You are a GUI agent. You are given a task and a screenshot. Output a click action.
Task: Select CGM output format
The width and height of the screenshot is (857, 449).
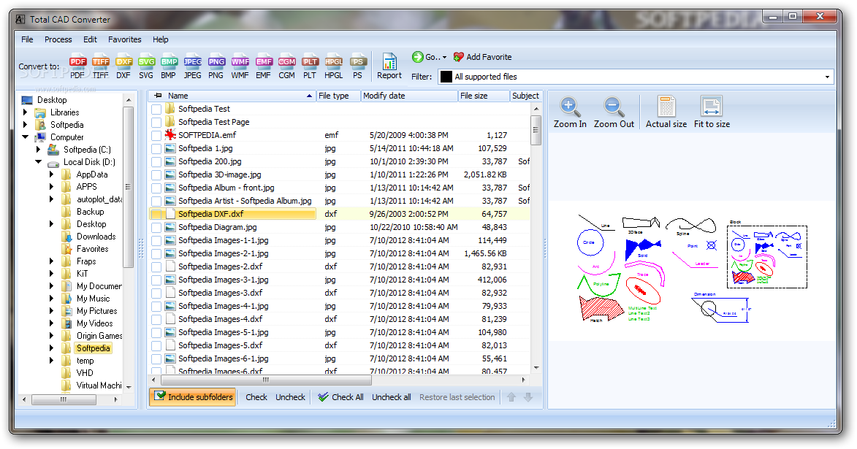(286, 68)
